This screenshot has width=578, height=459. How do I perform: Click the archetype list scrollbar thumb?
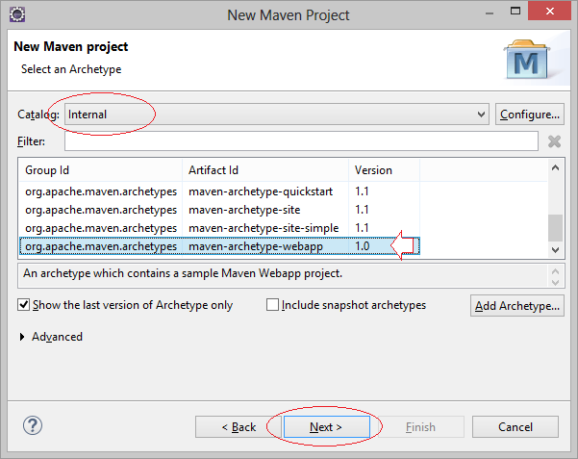pyautogui.click(x=556, y=228)
